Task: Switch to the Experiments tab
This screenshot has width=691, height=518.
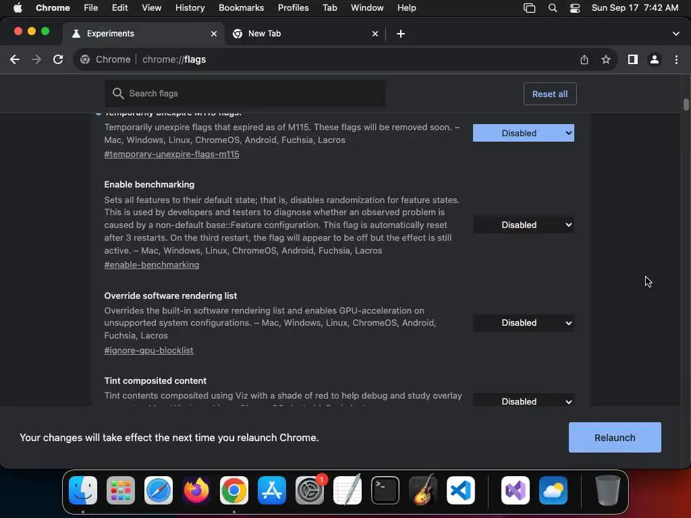Action: (143, 34)
